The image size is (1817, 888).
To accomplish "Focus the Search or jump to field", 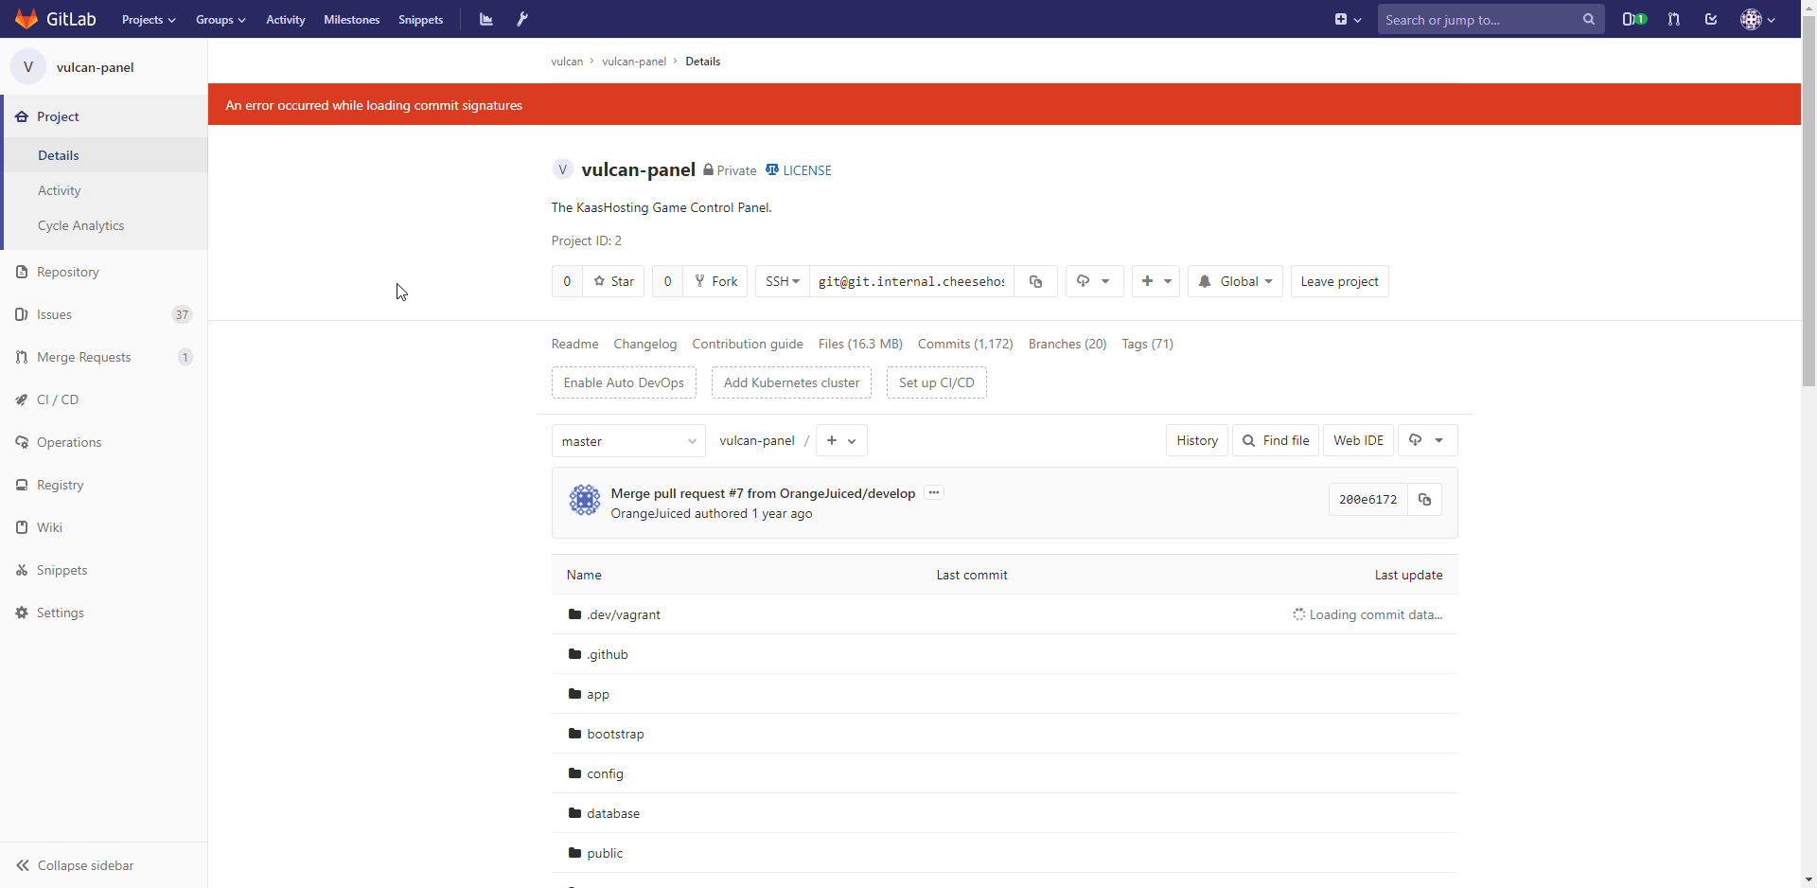I will [x=1479, y=19].
